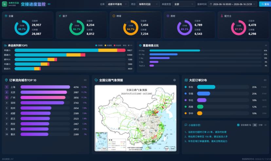Viewport: 271px width, 161px height.
Task: Click the green H logo icon
Action: (x=5, y=4)
